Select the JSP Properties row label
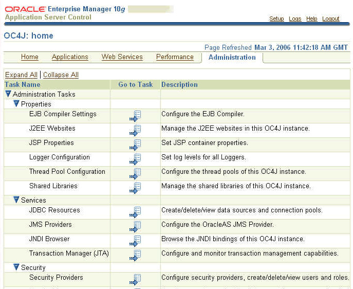 [x=51, y=143]
